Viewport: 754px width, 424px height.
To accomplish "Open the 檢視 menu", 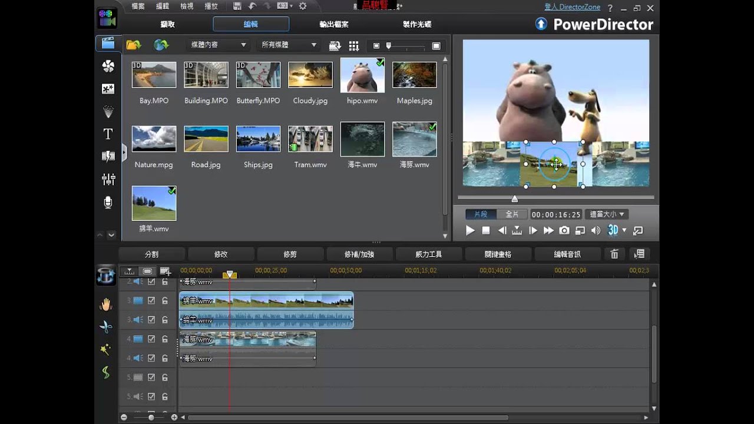I will [187, 6].
